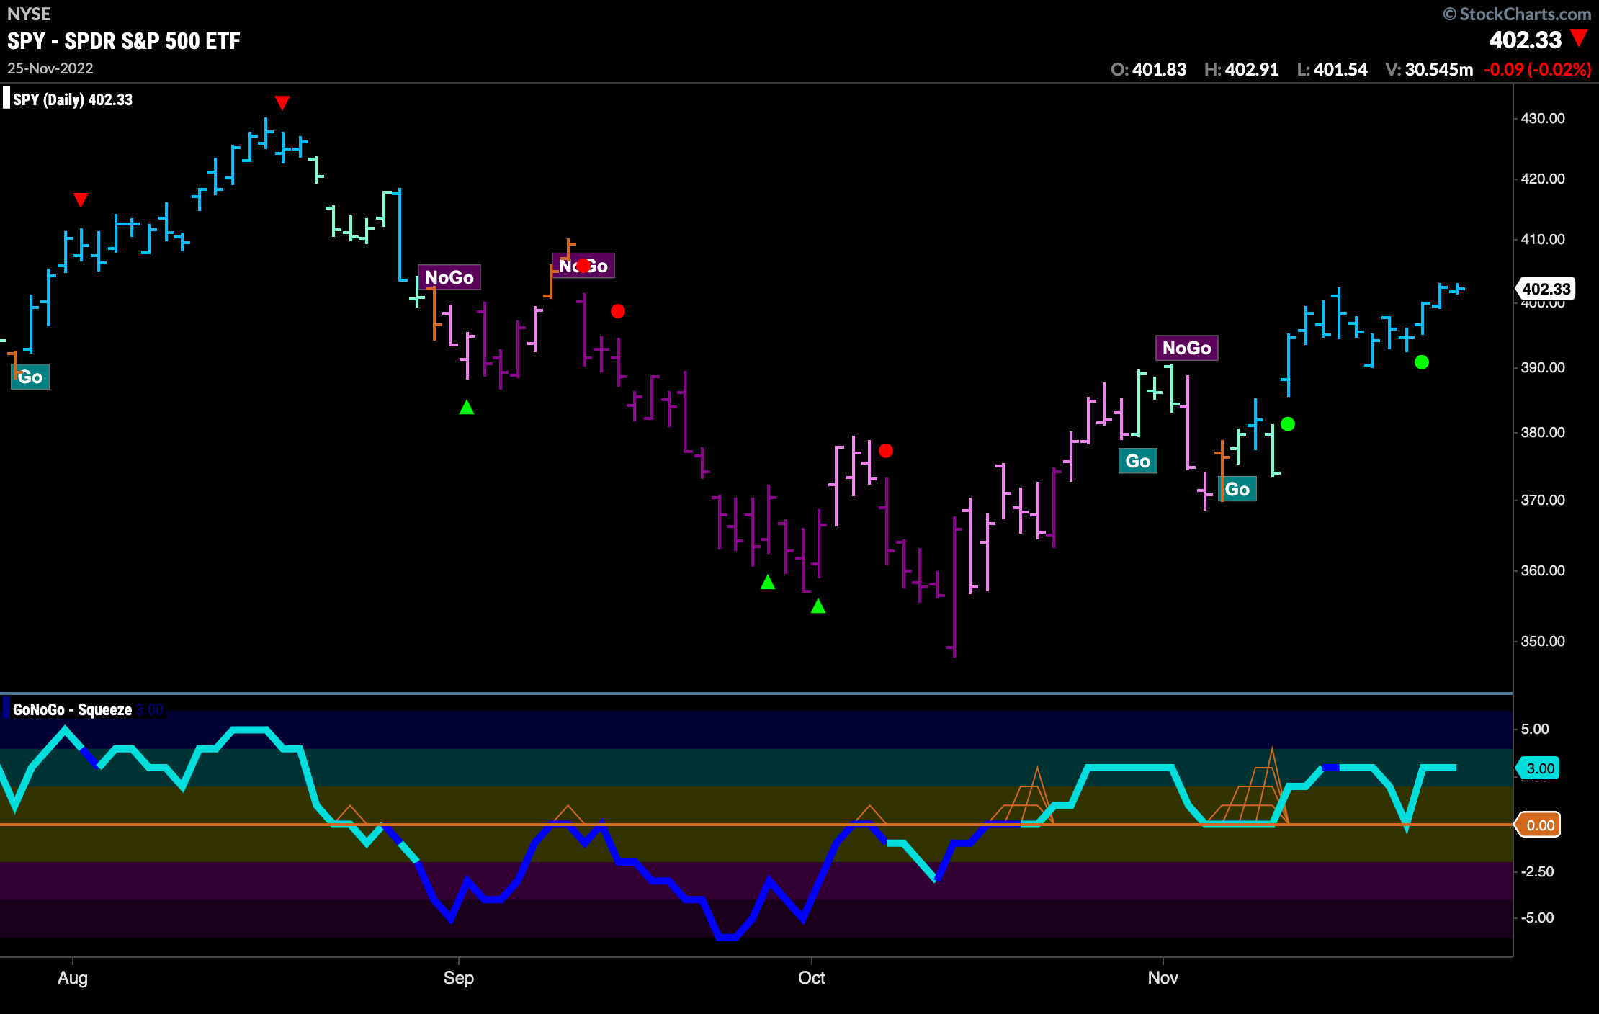
Task: Click the 402.33 current price tag on the axis
Action: [x=1546, y=289]
